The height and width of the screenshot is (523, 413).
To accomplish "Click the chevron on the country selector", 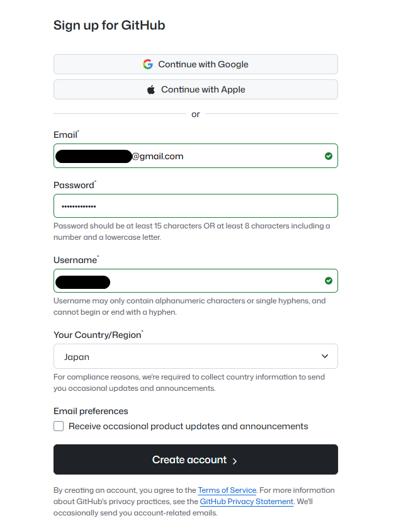I will click(x=326, y=356).
